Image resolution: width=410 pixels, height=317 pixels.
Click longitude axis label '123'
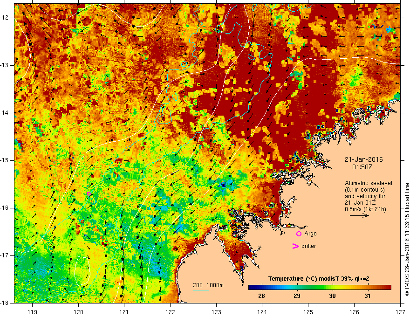216,312
